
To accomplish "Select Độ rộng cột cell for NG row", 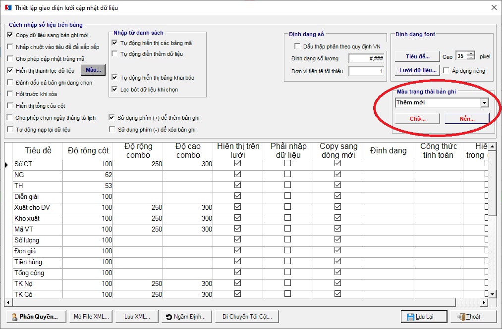I will 88,175.
